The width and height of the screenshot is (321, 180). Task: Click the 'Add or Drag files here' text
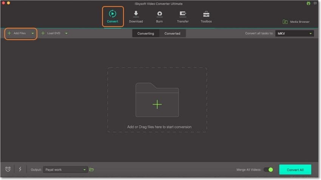[159, 127]
